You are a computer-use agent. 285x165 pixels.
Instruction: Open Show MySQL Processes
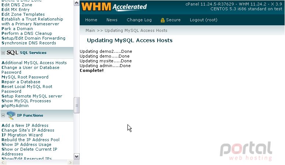(x=26, y=101)
